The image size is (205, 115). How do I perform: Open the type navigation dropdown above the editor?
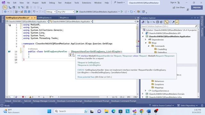pyautogui.click(x=70, y=21)
